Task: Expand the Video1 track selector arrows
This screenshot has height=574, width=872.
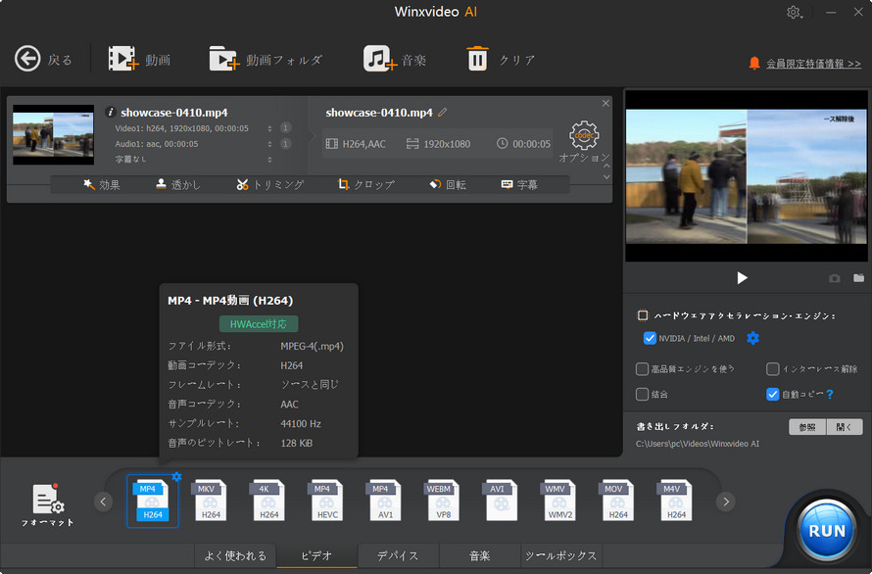Action: coord(269,128)
